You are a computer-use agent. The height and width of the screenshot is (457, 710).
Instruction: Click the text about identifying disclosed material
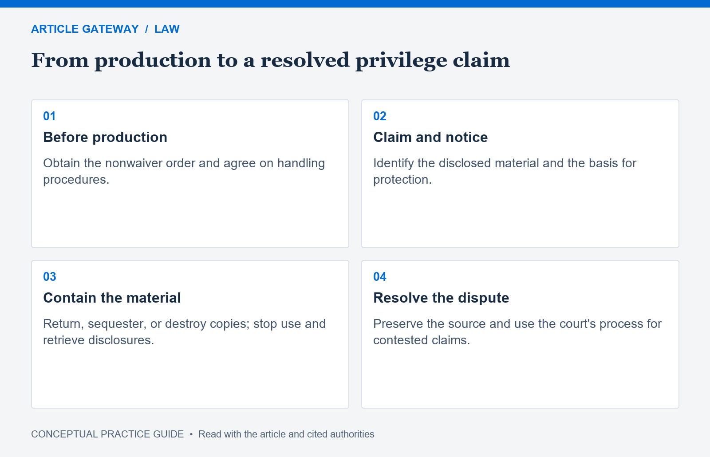(505, 171)
